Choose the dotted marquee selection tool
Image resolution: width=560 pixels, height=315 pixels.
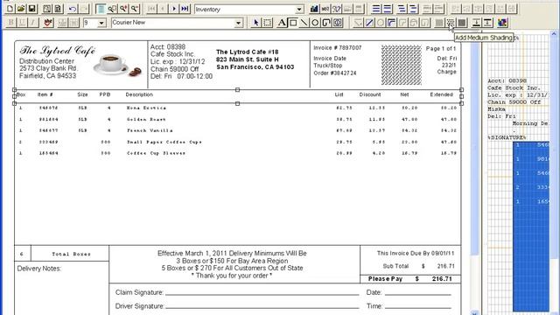click(x=267, y=23)
